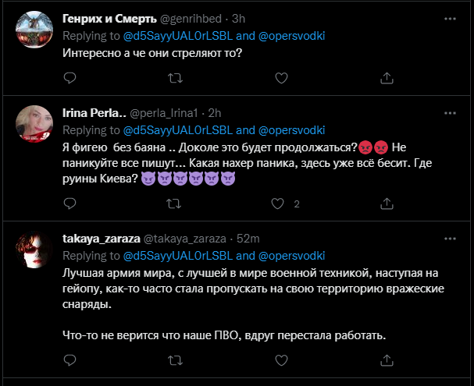The image size is (474, 386).
Task: Retweet Irina Perla's tweet
Action: click(174, 204)
